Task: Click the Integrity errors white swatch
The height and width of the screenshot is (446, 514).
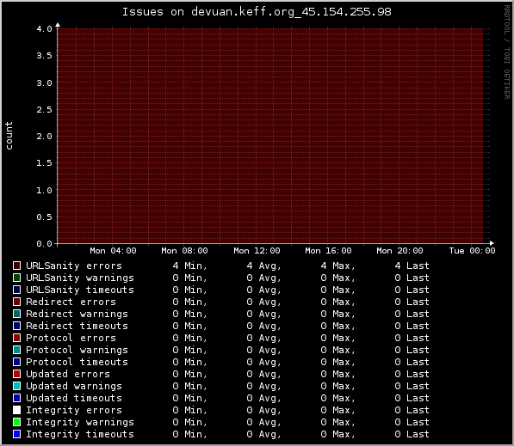Action: click(x=16, y=410)
